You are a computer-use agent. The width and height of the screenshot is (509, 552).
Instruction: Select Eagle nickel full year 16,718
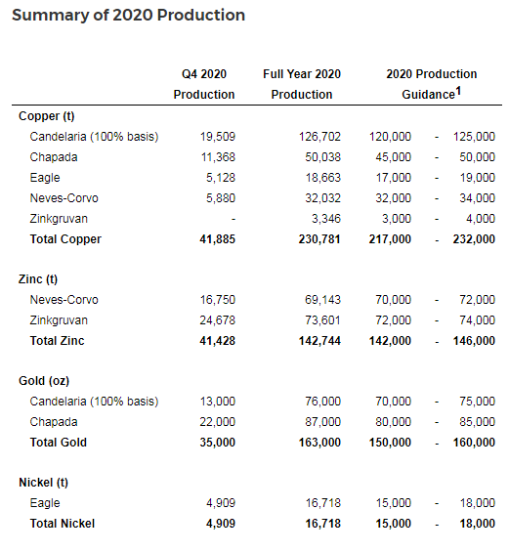point(322,503)
